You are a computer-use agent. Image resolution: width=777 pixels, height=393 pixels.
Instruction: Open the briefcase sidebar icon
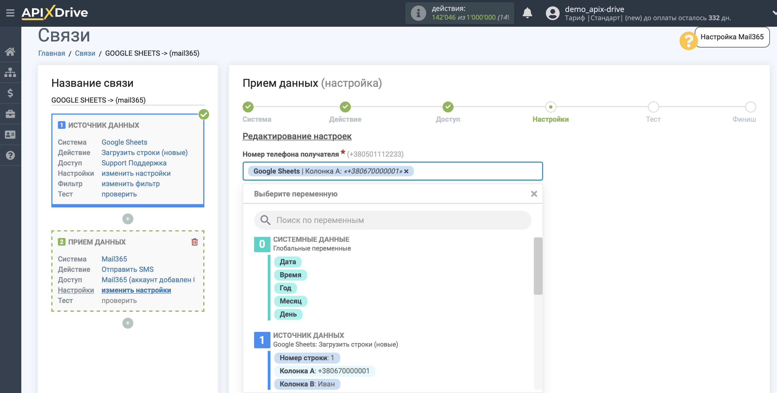(10, 114)
